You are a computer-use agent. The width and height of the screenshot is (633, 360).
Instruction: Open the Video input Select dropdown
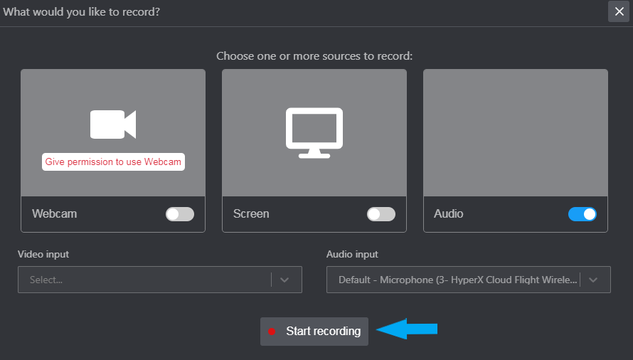point(160,280)
